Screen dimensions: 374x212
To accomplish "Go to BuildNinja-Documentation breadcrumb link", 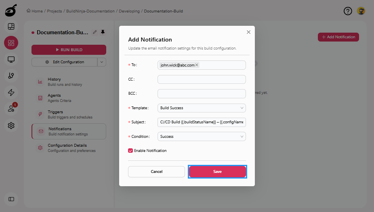I will (90, 11).
